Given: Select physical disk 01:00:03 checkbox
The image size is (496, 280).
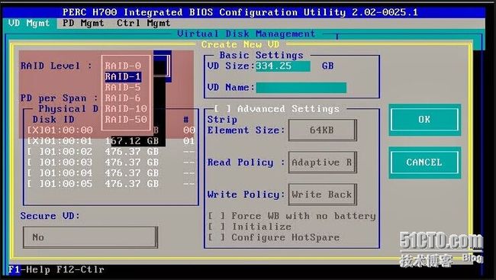Looking at the screenshot, I should click(x=35, y=163).
